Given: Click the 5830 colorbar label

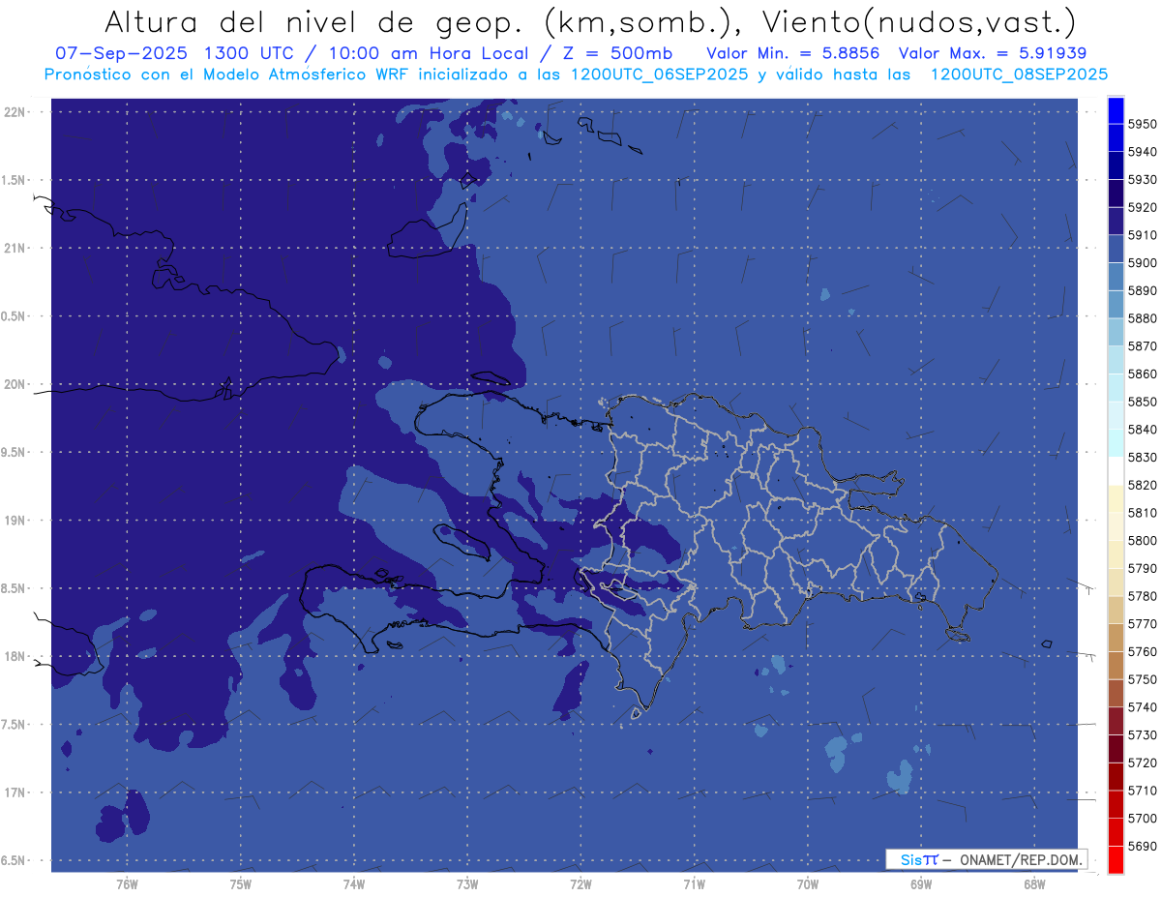Looking at the screenshot, I should 1142,457.
